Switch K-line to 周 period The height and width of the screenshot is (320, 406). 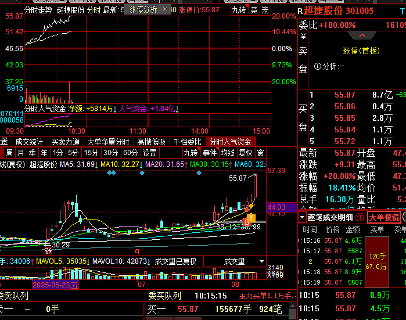click(9, 153)
